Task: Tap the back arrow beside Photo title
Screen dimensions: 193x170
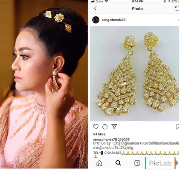Action: tap(95, 8)
